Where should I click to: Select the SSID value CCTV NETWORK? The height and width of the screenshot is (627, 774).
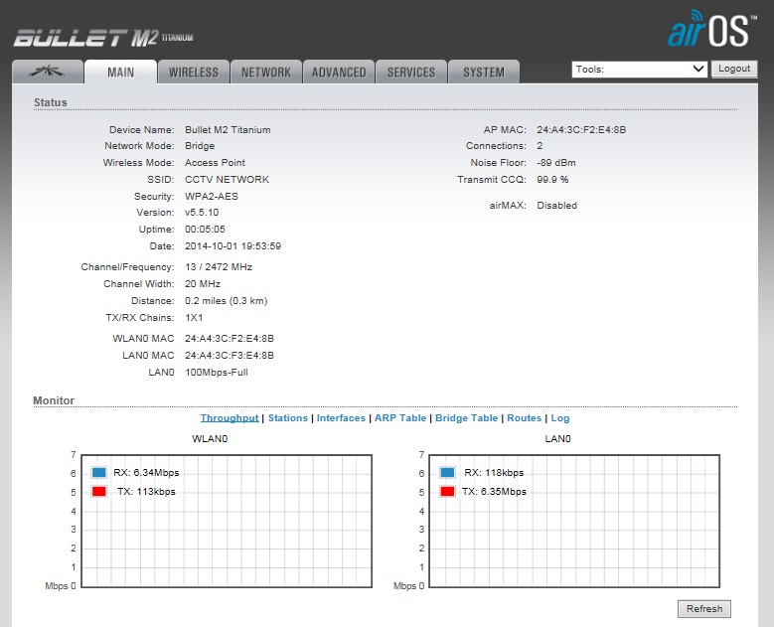[228, 179]
